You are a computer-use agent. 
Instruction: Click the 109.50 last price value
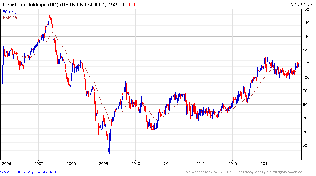(x=116, y=4)
